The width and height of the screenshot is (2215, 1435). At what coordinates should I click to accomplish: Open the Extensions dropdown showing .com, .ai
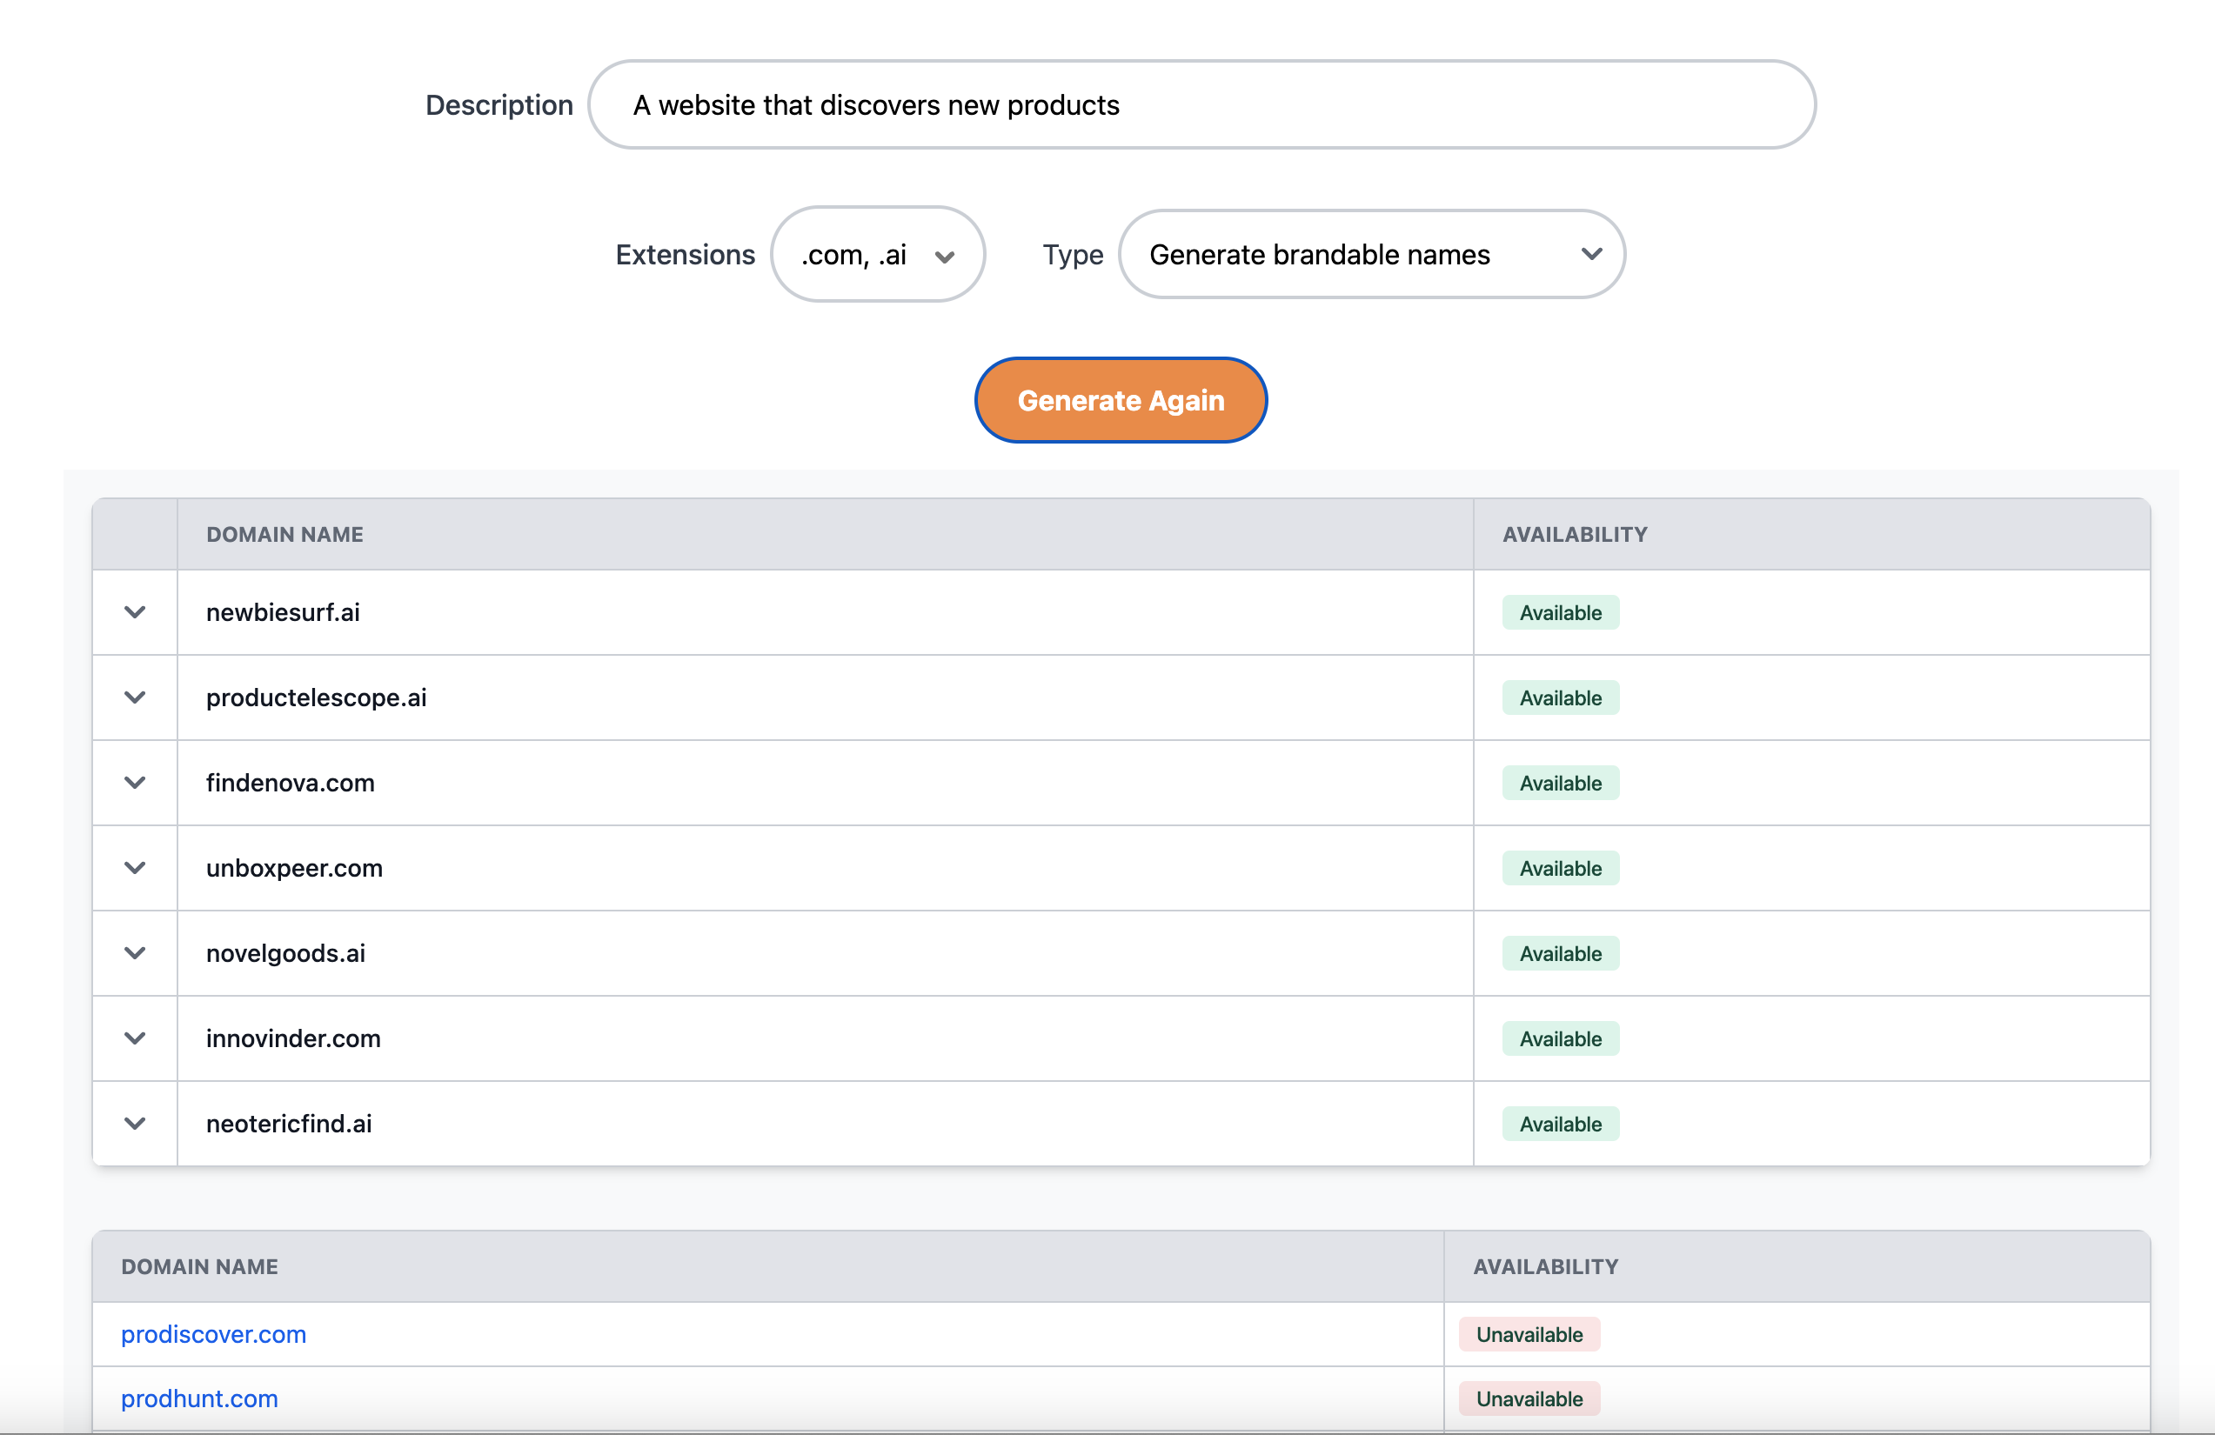coord(878,254)
